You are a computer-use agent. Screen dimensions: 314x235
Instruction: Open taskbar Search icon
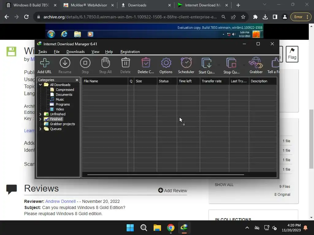144,228
